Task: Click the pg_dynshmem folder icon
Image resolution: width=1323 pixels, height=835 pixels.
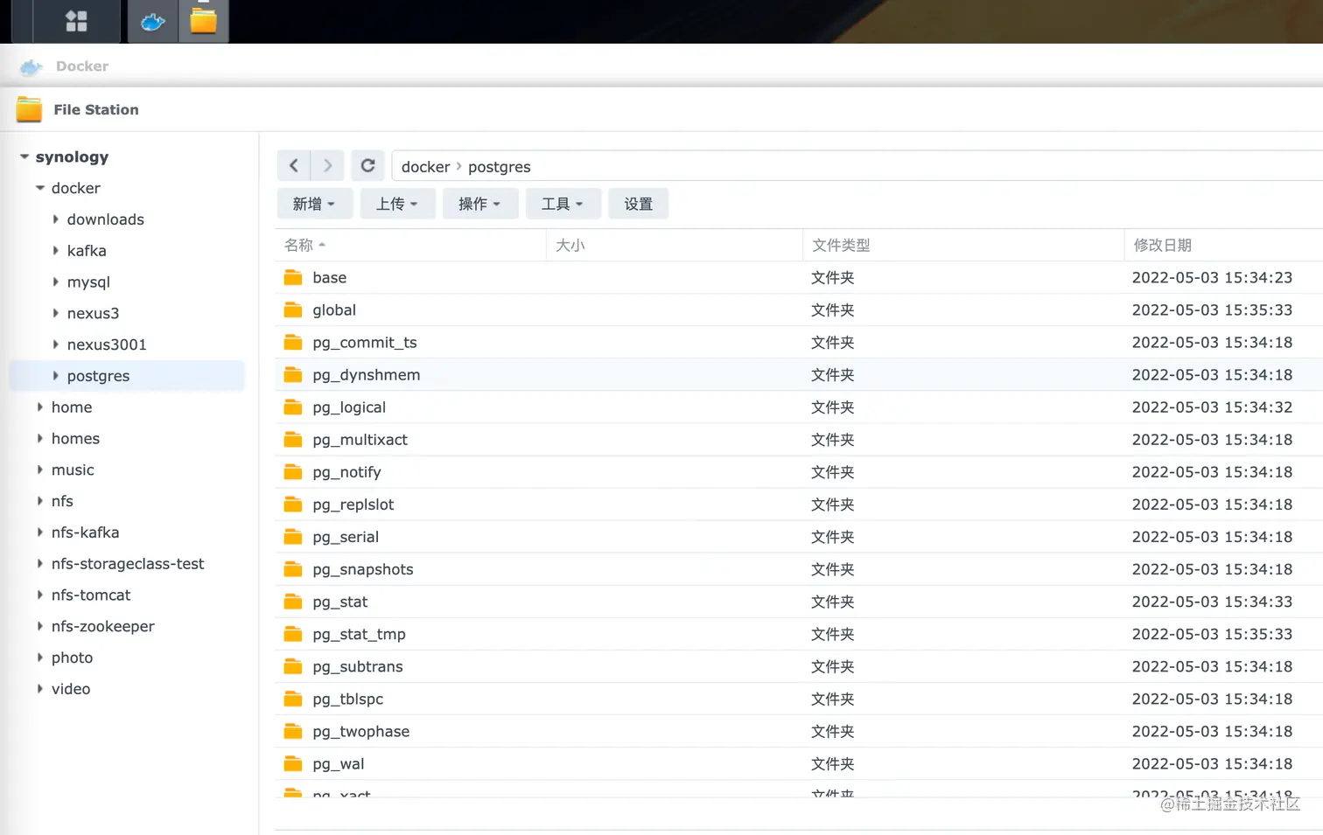Action: pos(293,375)
